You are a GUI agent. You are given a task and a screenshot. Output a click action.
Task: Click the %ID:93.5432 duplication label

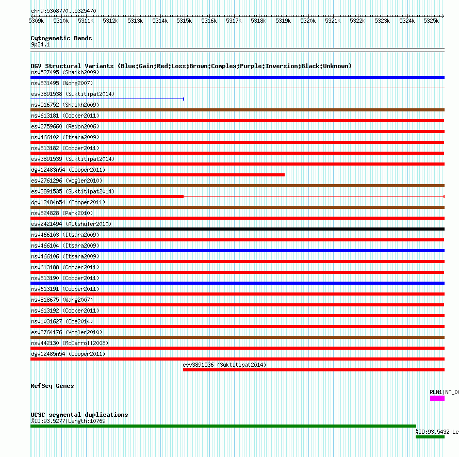tap(437, 432)
